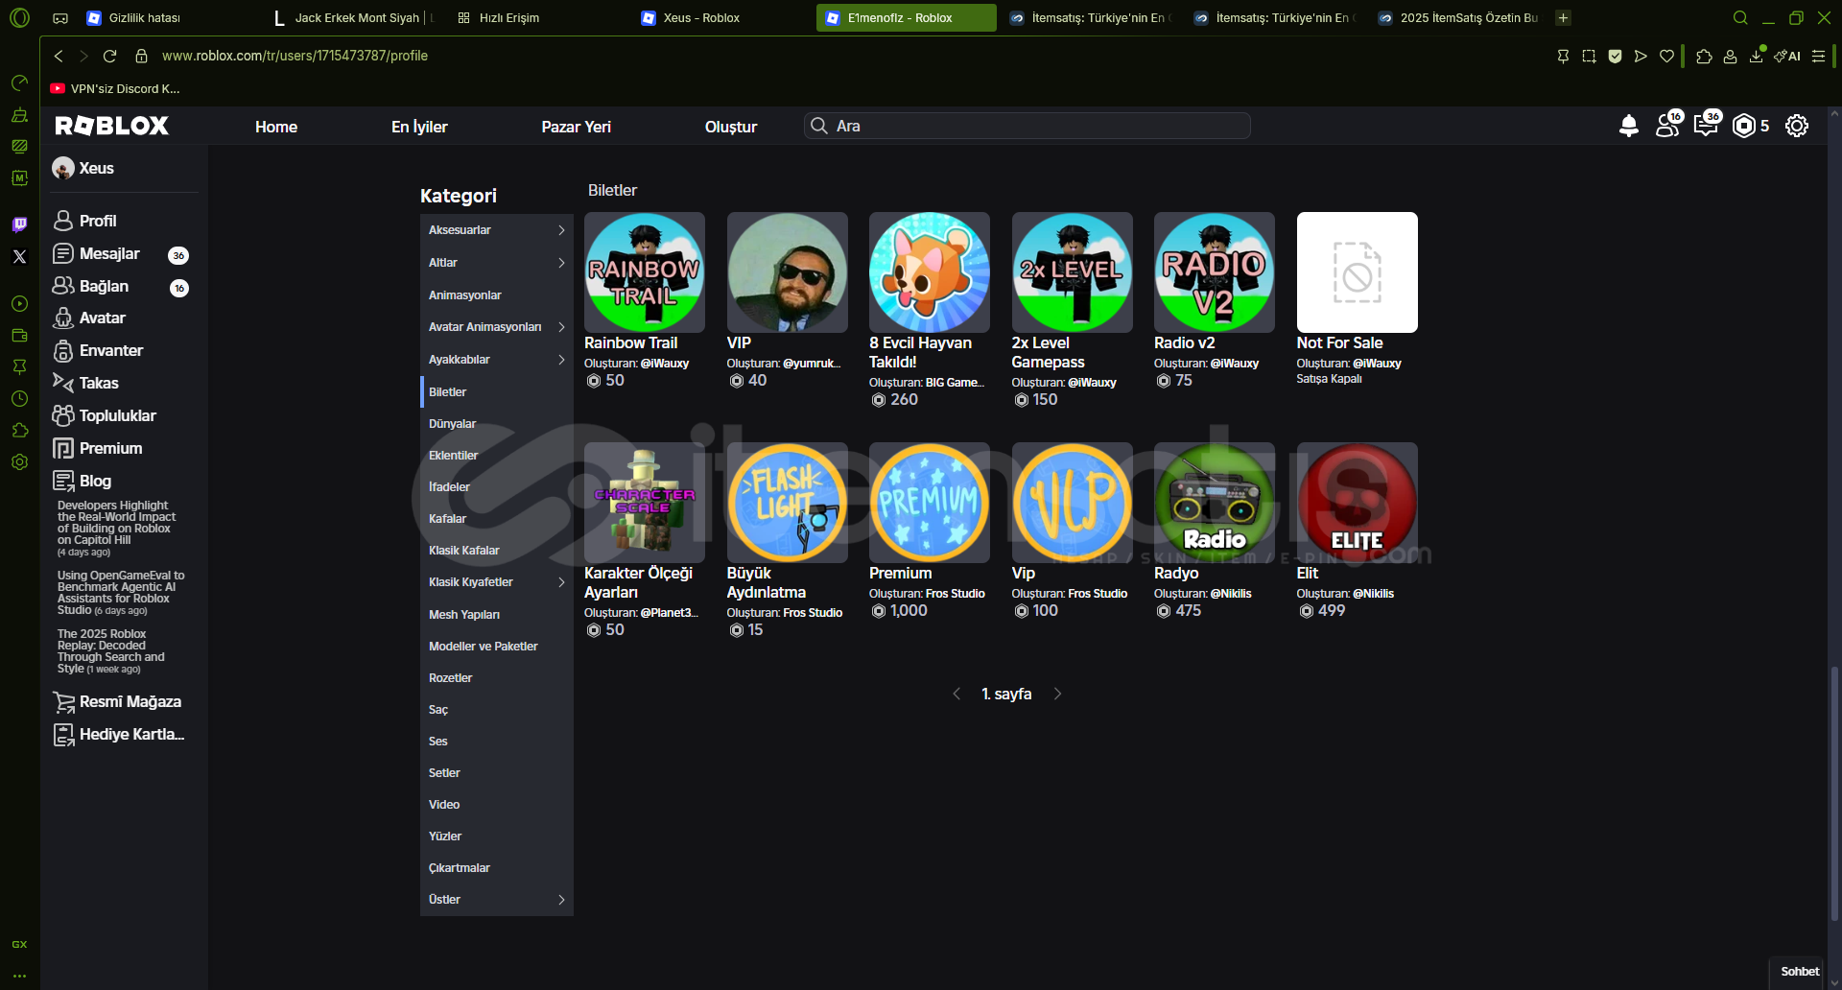Open Roblox settings gear
The width and height of the screenshot is (1842, 990).
(x=1797, y=126)
